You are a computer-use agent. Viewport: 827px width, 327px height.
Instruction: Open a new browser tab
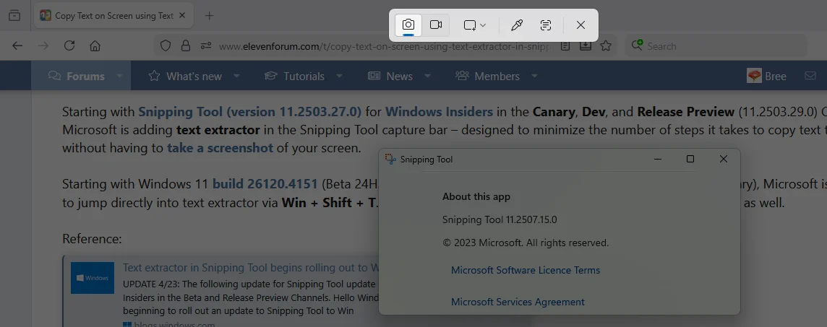click(210, 15)
